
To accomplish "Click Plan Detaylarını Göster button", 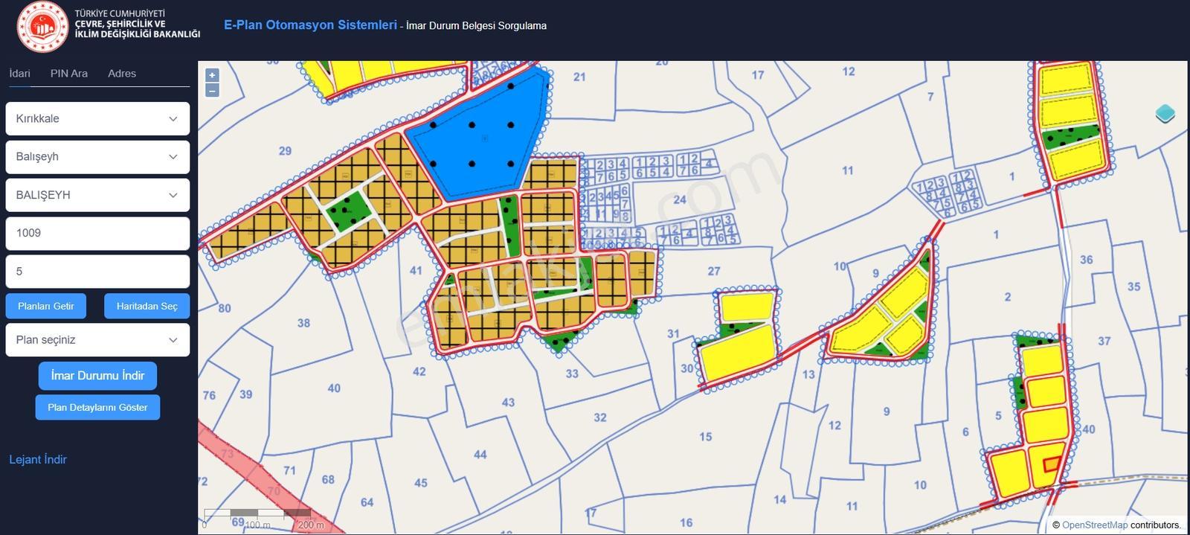I will (97, 408).
